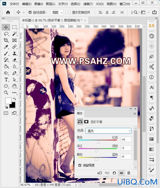160x188 pixels.
Task: Reset default foreground and background colors
Action: [6, 107]
